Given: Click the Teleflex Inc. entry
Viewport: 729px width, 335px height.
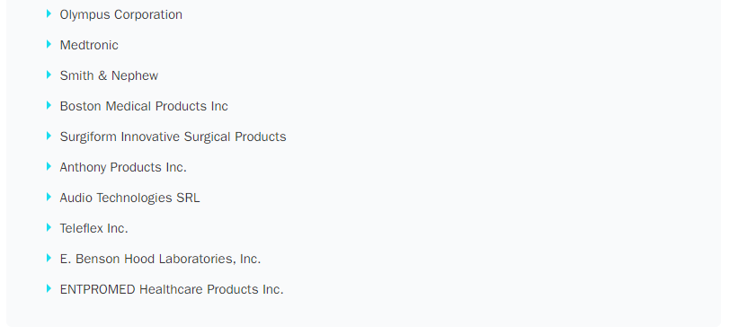Looking at the screenshot, I should tap(93, 228).
